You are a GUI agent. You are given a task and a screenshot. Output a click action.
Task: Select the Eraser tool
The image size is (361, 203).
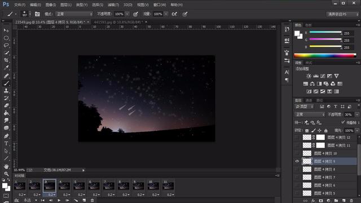coord(6,105)
